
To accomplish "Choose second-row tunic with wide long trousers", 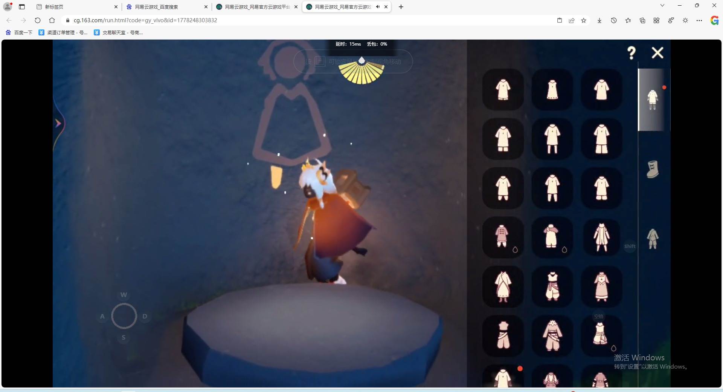I will click(602, 139).
